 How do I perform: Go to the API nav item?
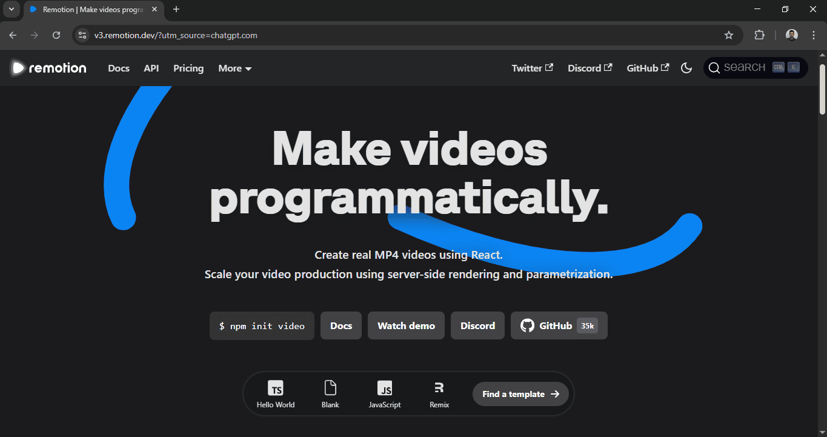pos(151,68)
